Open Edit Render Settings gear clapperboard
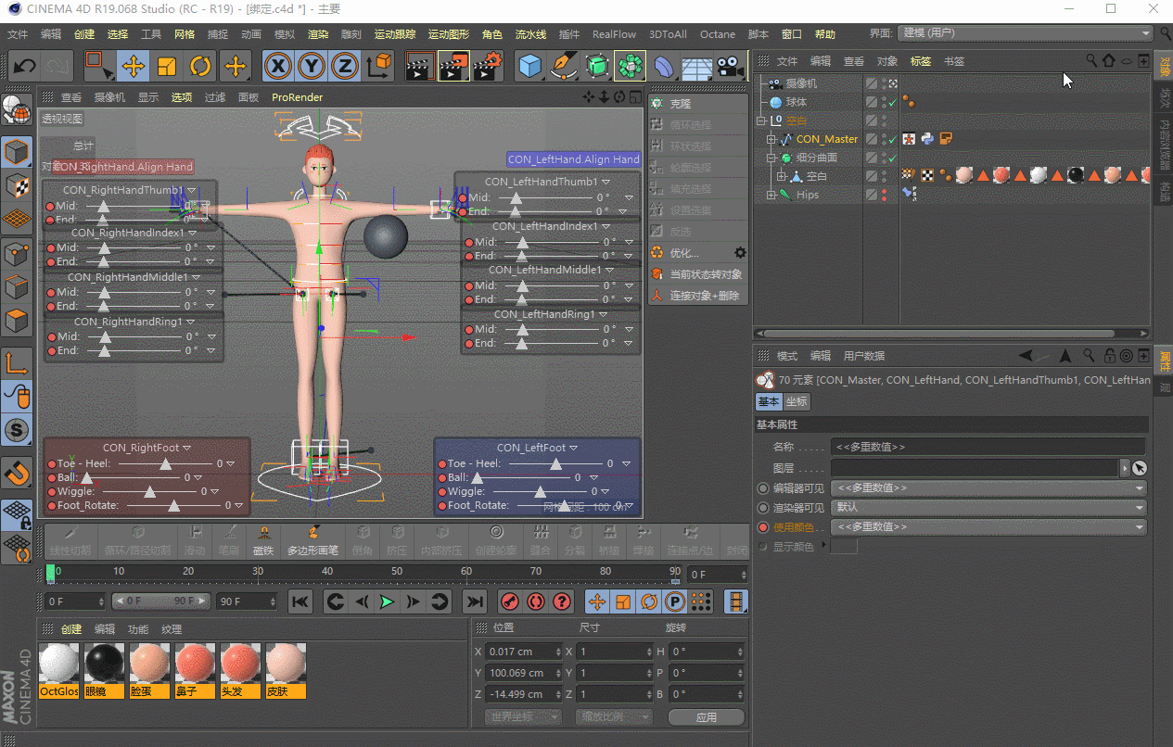This screenshot has height=747, width=1173. click(488, 66)
